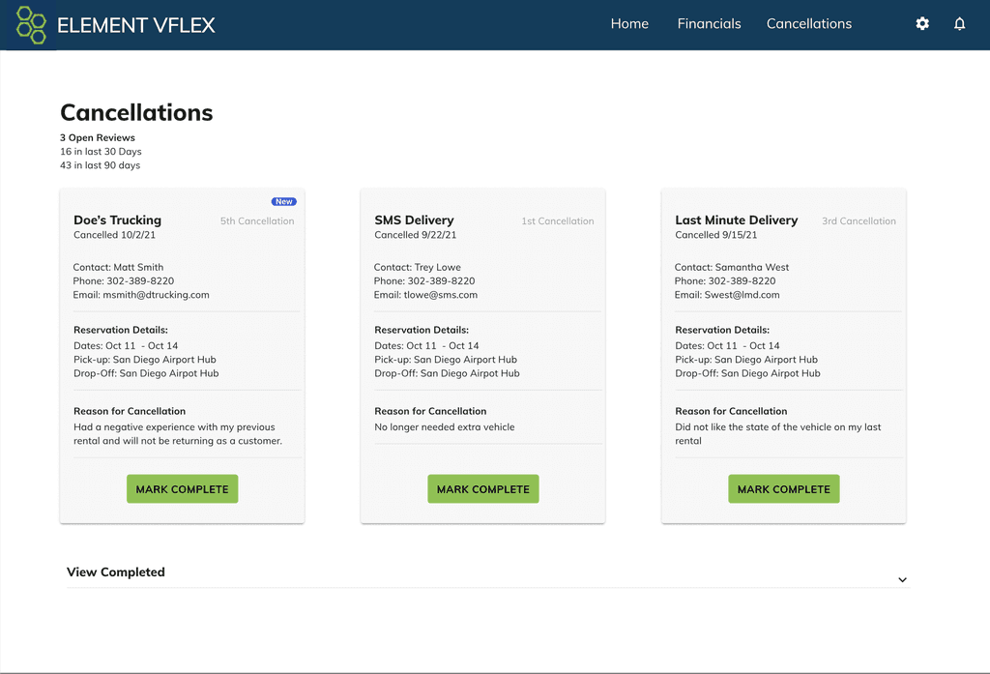Mark SMS Delivery cancellation complete
Screen dimensions: 990x674
point(483,489)
